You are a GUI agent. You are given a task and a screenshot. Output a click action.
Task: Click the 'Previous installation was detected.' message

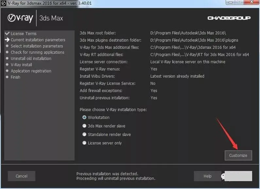tap(107, 174)
